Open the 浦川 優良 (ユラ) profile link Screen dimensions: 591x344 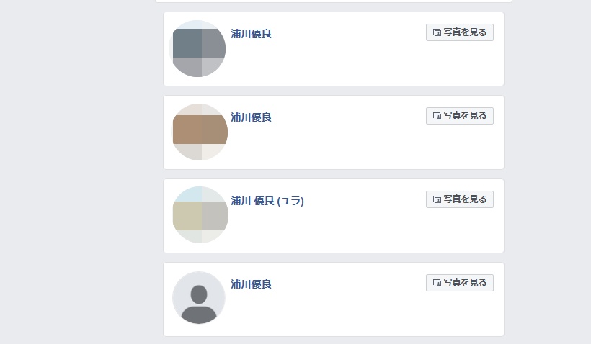click(267, 201)
